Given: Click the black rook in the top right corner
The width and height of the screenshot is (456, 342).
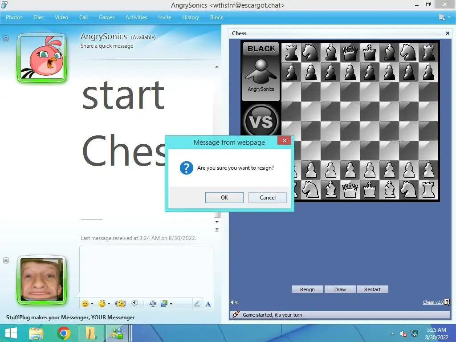Looking at the screenshot, I should (428, 53).
